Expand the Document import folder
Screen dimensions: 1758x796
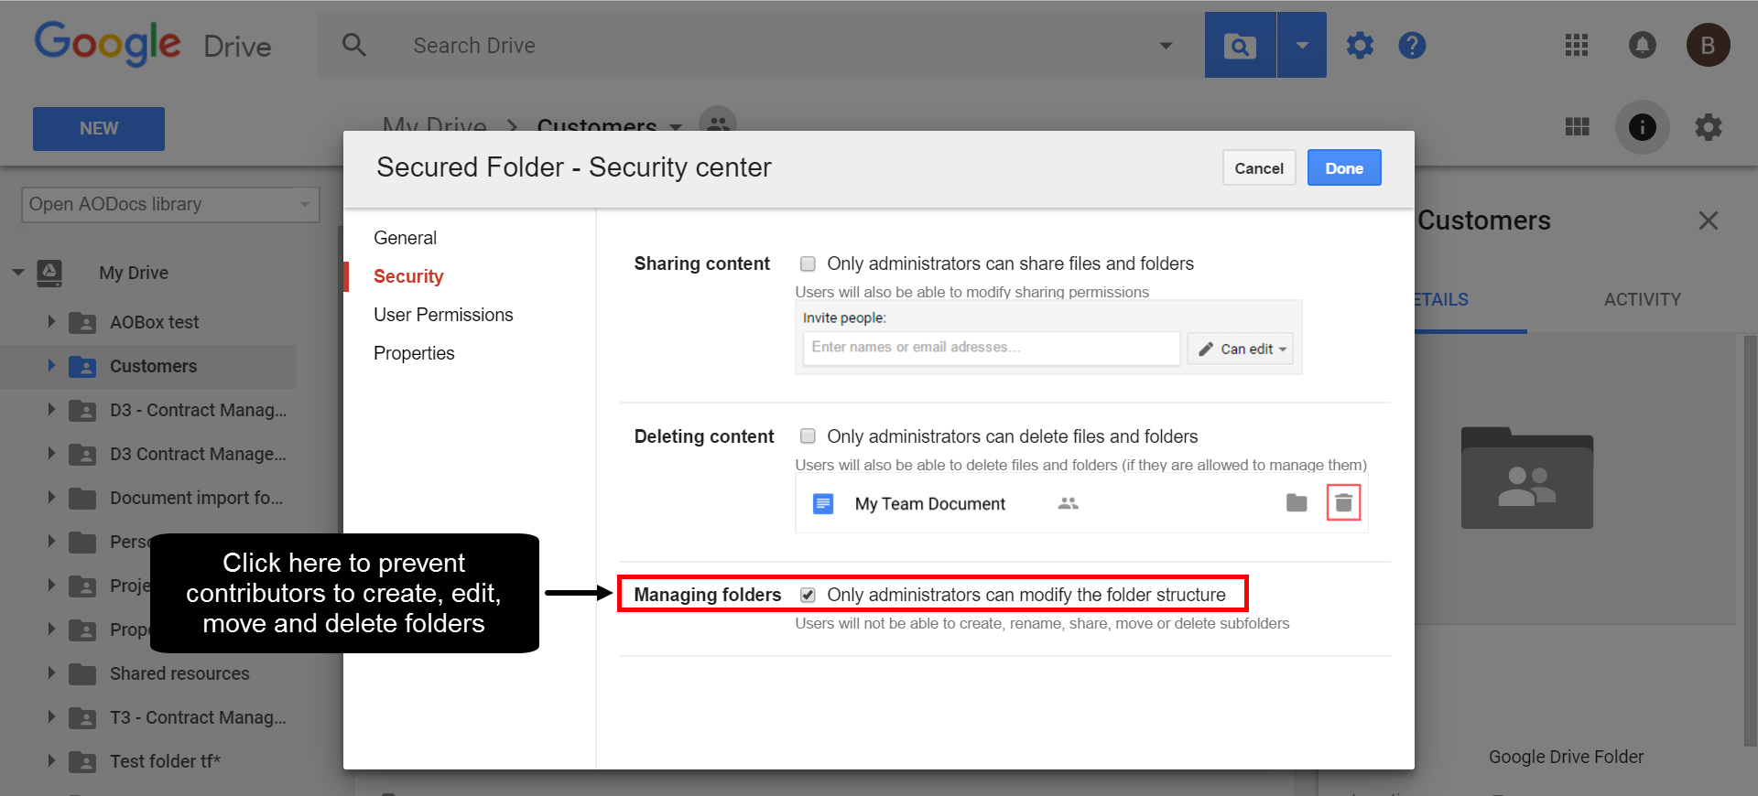coord(51,498)
